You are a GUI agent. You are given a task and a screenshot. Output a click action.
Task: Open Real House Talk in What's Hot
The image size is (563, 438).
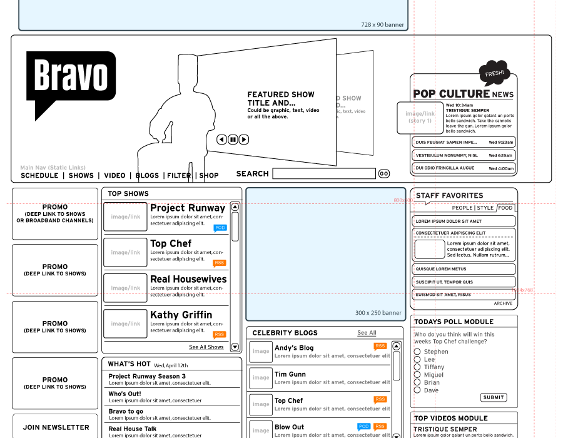tap(132, 429)
